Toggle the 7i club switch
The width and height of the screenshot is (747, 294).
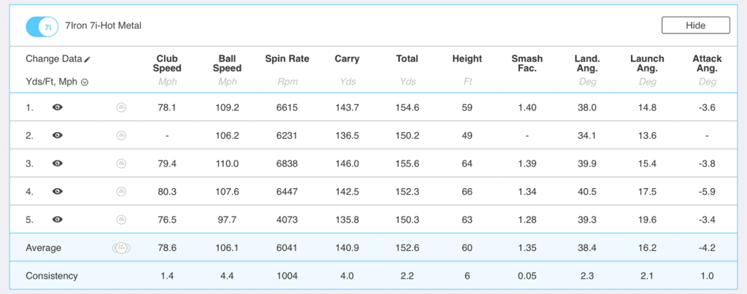coord(41,26)
